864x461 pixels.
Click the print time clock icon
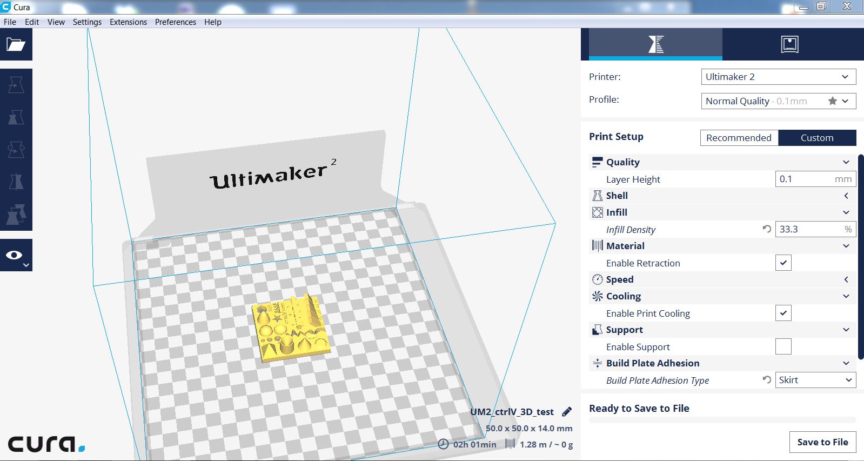(x=443, y=444)
